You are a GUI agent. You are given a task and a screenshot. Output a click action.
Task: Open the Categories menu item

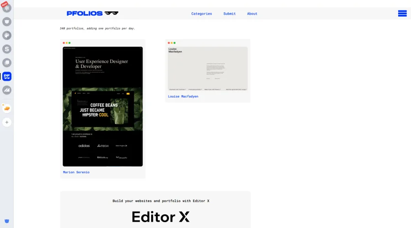pos(201,14)
